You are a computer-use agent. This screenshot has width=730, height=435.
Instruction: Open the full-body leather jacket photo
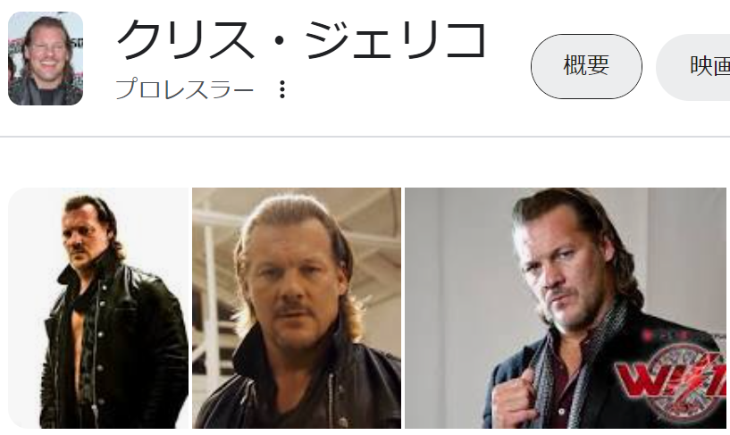coord(98,308)
